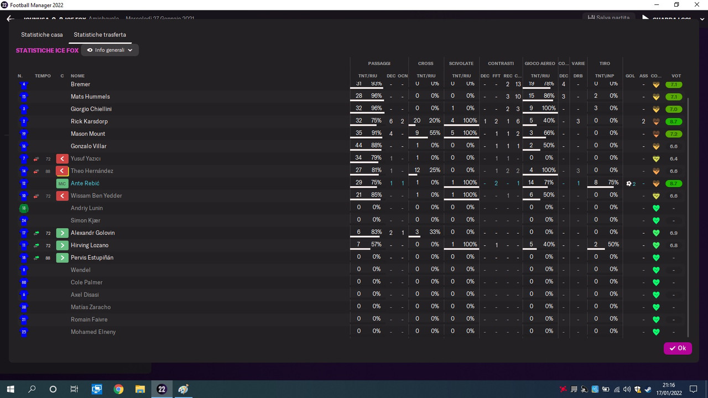Screen dimensions: 708x398
Task: Sort the table by the NOME column
Action: 77,76
